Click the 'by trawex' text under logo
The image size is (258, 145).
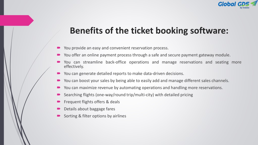pos(244,8)
